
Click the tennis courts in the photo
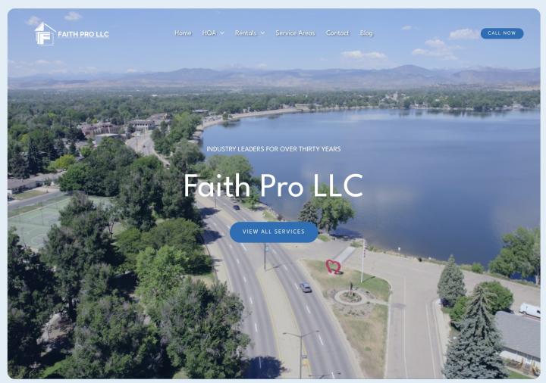tap(35, 223)
